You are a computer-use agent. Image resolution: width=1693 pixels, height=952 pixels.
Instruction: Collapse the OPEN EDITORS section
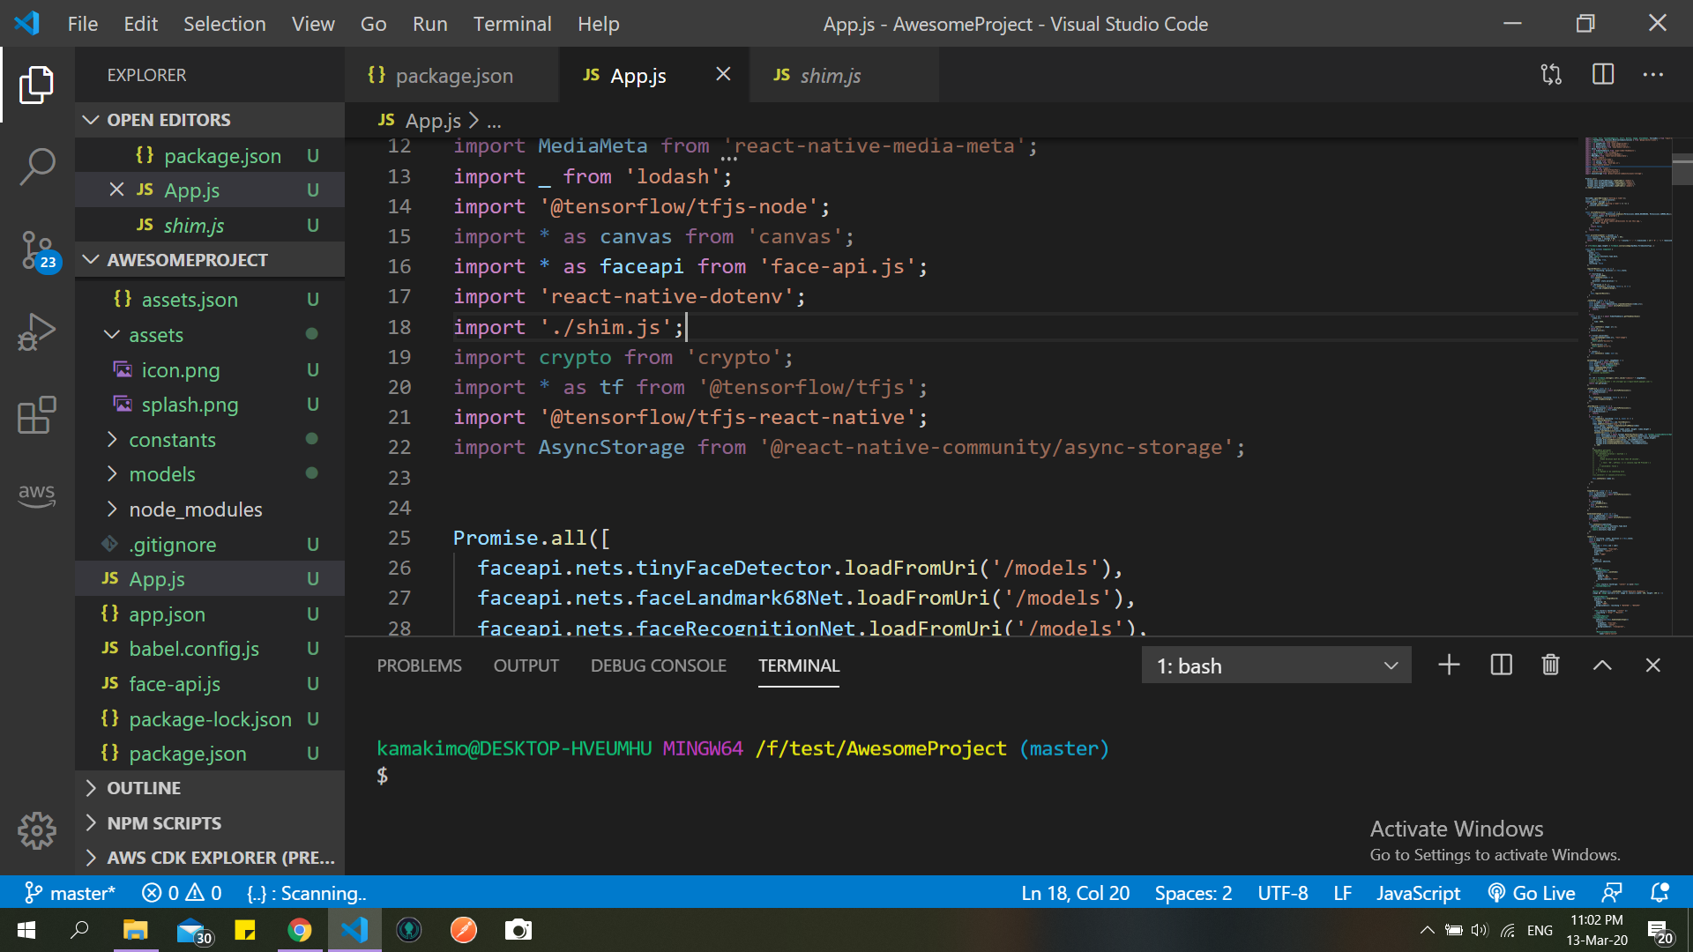tap(92, 120)
